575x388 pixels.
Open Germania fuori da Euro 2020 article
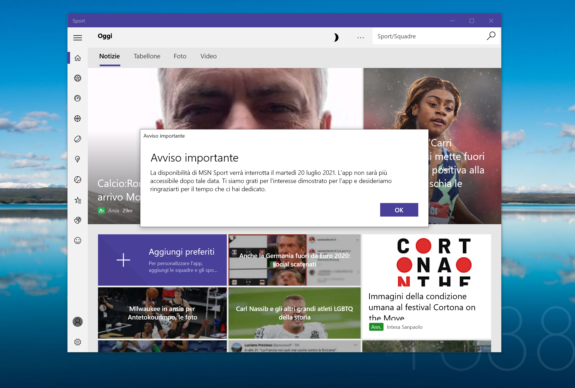[x=295, y=260]
